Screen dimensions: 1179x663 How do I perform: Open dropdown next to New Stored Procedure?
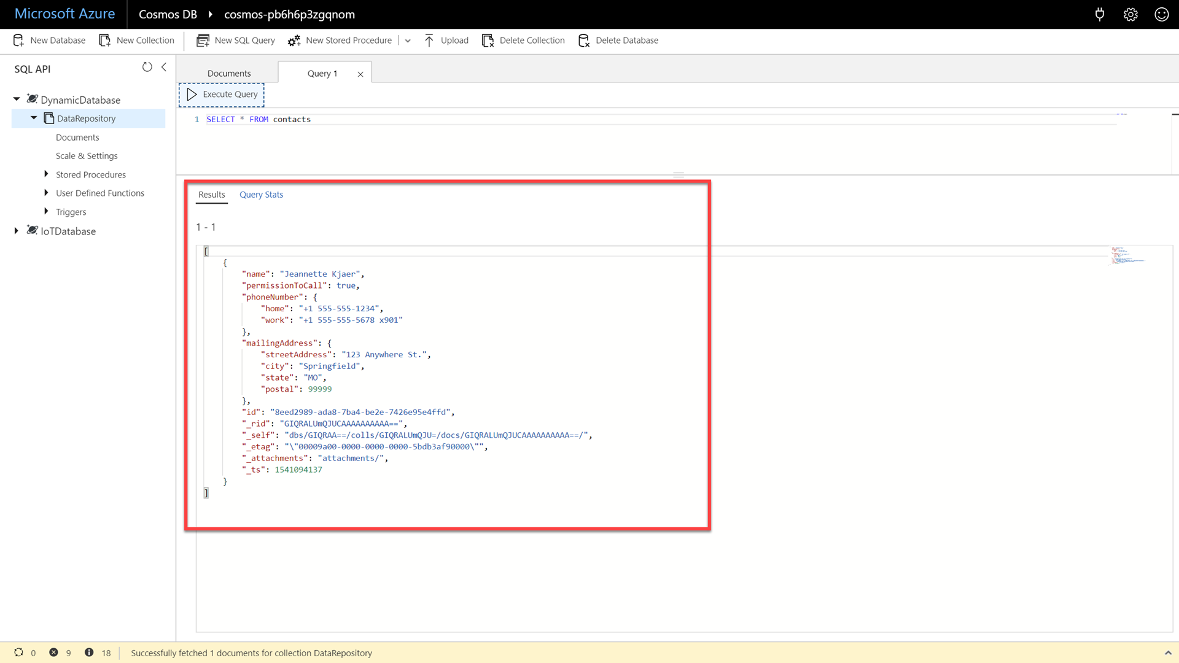click(408, 41)
